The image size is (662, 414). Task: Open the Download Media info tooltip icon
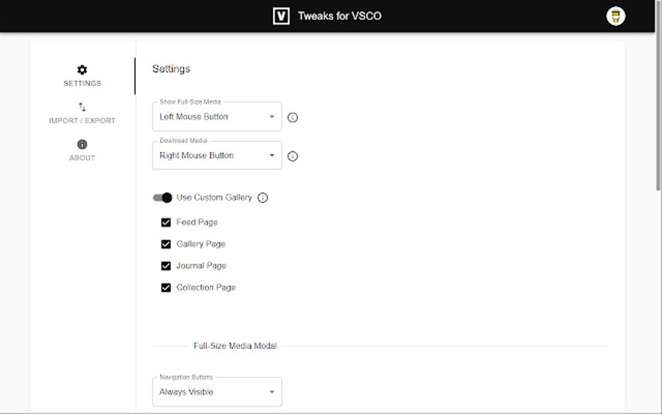point(293,156)
